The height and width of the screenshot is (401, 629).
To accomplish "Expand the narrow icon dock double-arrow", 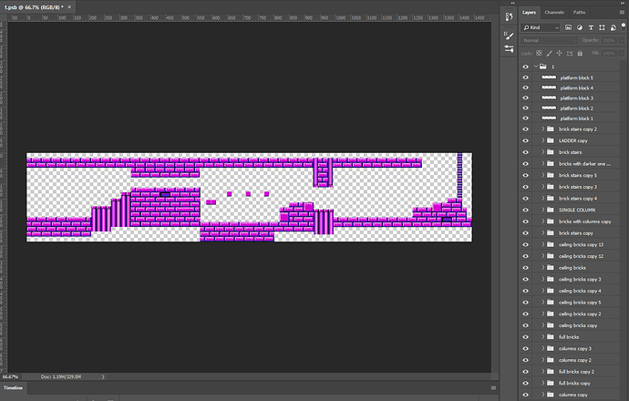I will click(x=512, y=3).
